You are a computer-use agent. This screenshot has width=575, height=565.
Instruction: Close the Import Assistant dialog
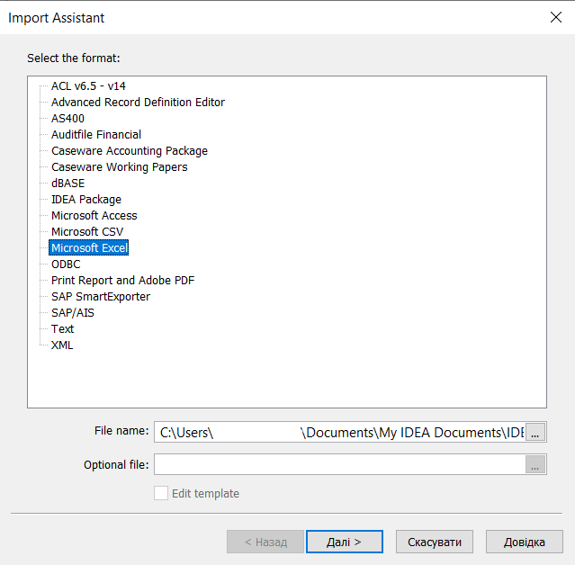click(x=556, y=17)
